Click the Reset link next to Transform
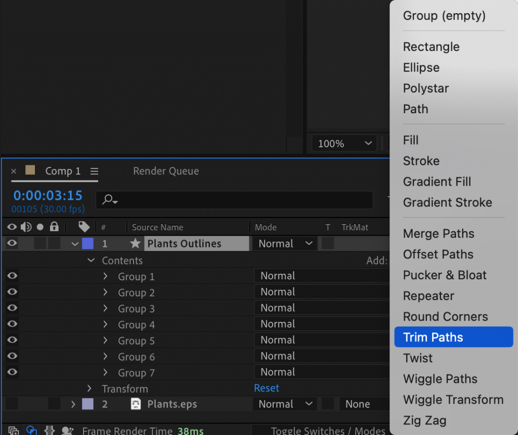This screenshot has height=435, width=518. [266, 388]
